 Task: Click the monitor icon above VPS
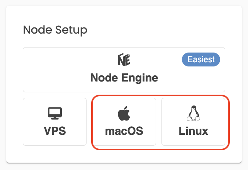pos(55,113)
